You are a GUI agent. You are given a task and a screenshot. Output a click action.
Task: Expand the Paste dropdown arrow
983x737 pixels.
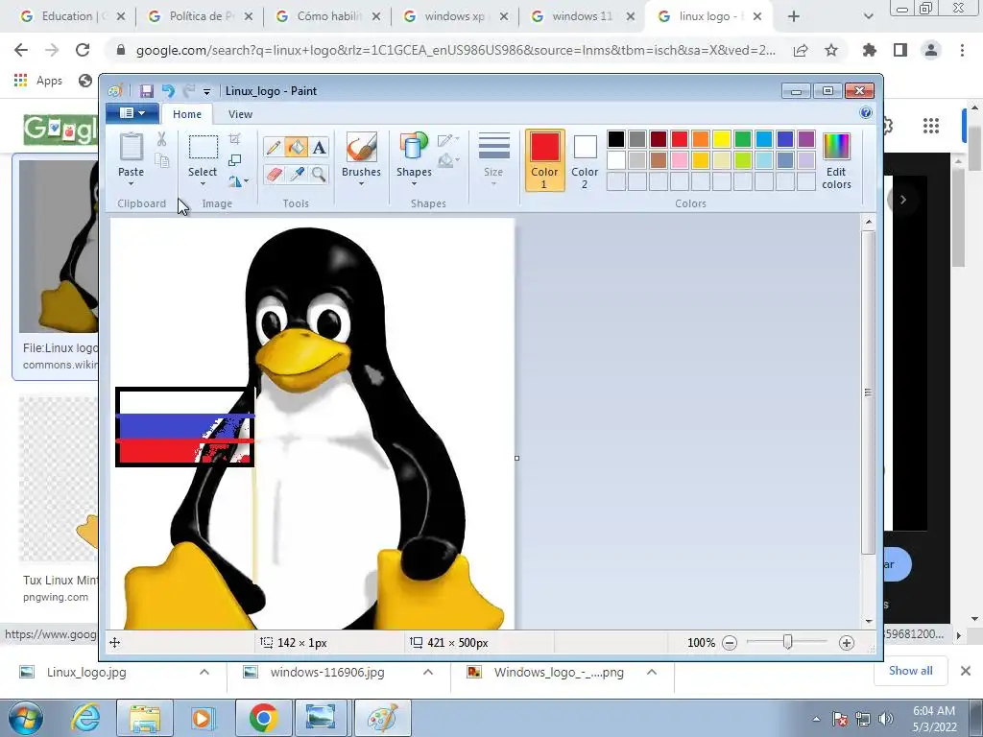[x=131, y=184]
